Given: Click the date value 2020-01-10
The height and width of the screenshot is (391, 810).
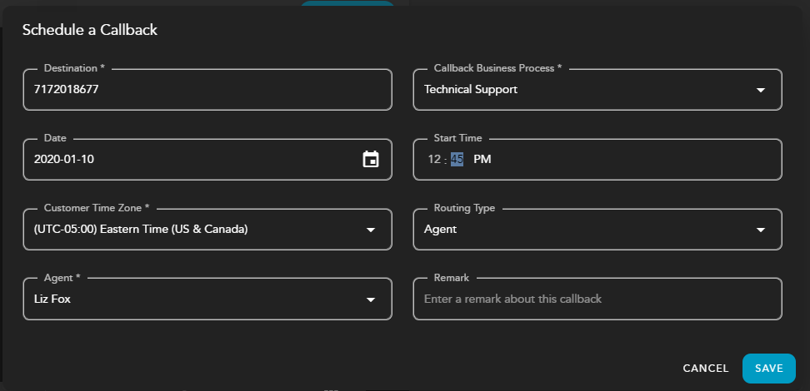Looking at the screenshot, I should pos(64,160).
